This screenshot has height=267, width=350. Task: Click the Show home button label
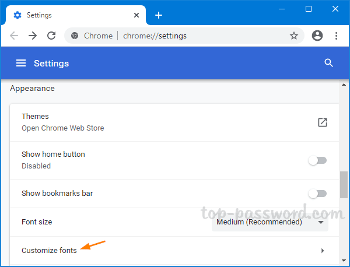(53, 154)
